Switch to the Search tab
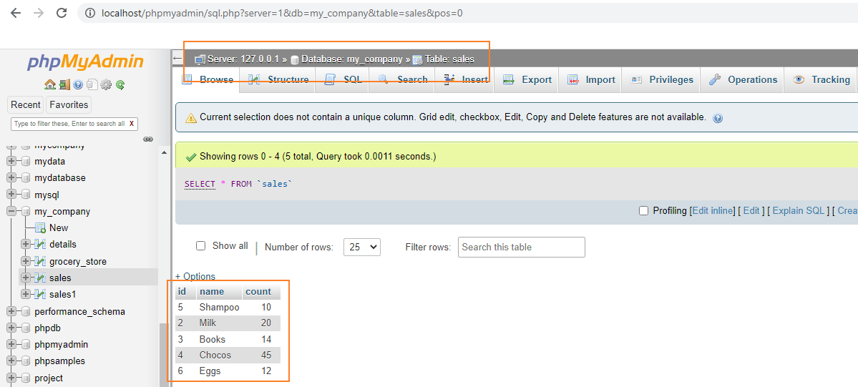858x387 pixels. 403,80
